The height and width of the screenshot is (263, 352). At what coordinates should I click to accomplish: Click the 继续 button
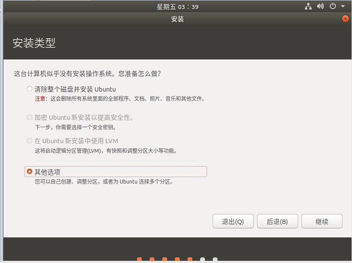point(322,221)
